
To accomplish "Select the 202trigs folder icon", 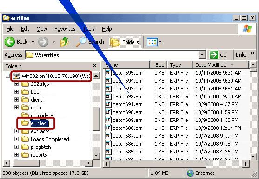I will point(25,84).
